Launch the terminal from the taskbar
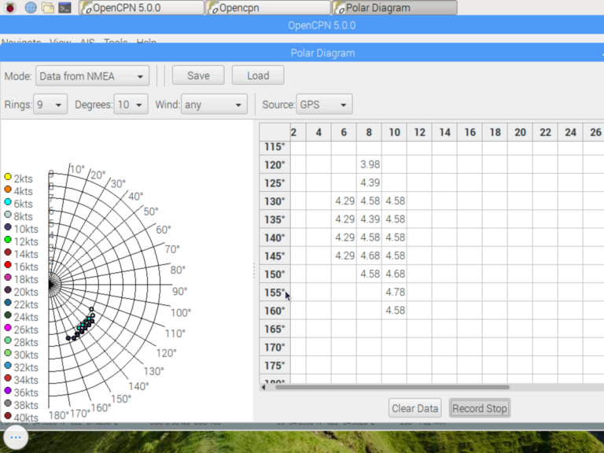 [x=65, y=8]
